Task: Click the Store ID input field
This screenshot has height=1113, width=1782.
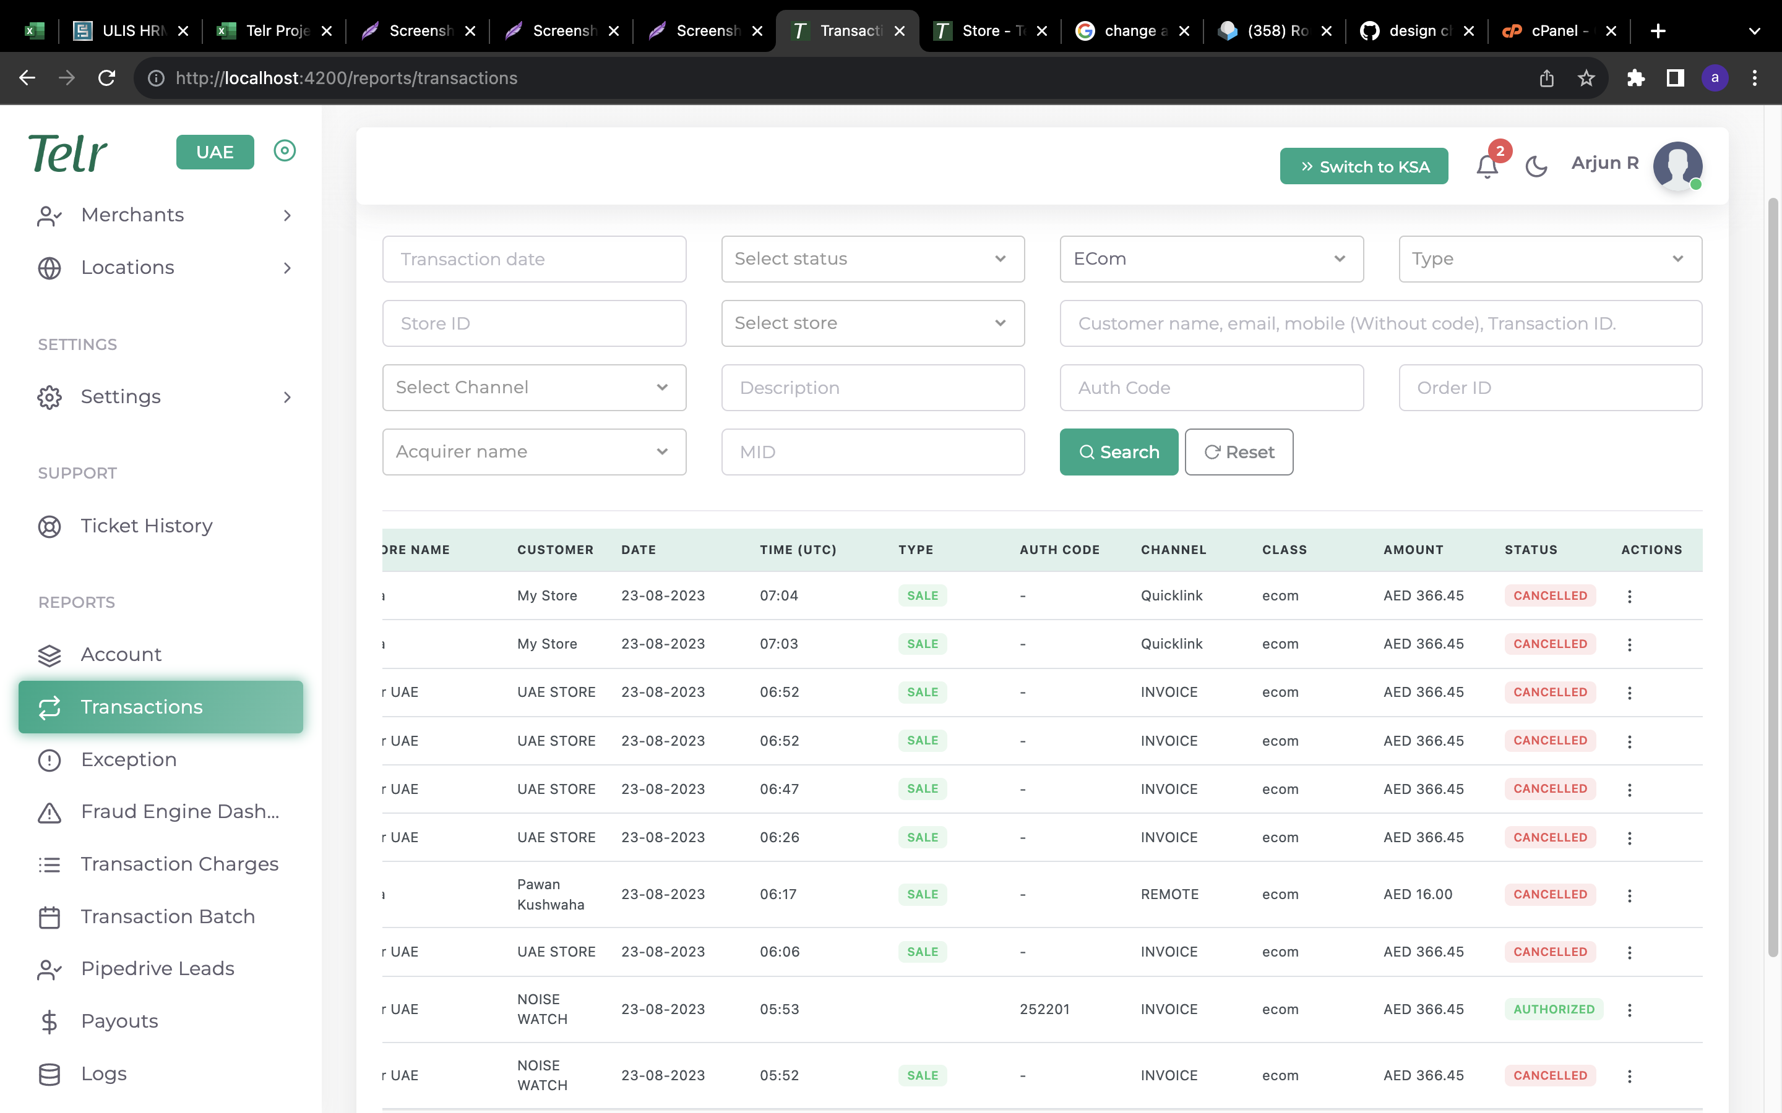Action: [x=534, y=323]
